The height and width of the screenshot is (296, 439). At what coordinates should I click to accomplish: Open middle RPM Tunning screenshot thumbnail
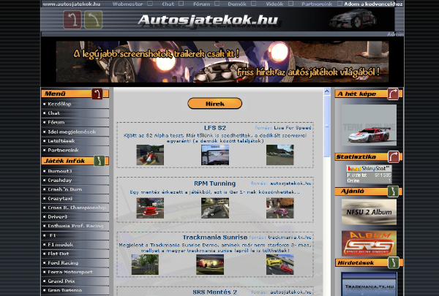(215, 208)
